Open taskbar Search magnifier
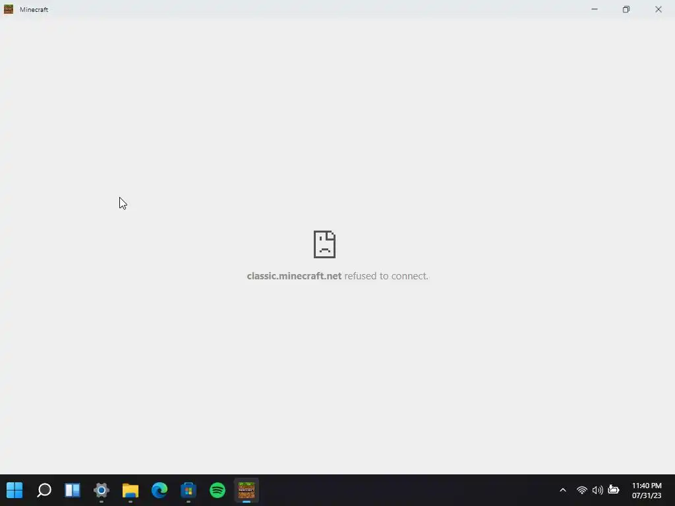The height and width of the screenshot is (506, 675). point(44,490)
